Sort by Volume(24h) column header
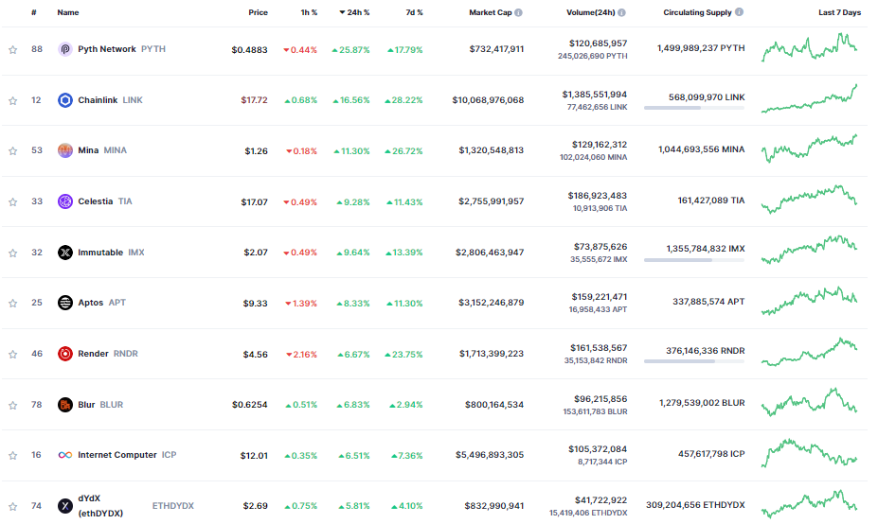 pyautogui.click(x=591, y=12)
